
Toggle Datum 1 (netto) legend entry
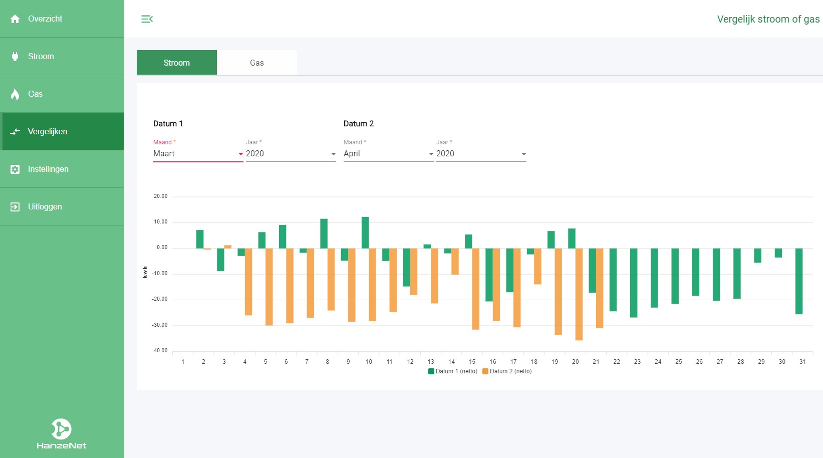pos(453,371)
